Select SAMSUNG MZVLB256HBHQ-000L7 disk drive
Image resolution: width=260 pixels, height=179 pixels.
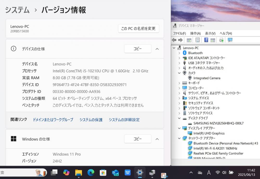click(218, 123)
